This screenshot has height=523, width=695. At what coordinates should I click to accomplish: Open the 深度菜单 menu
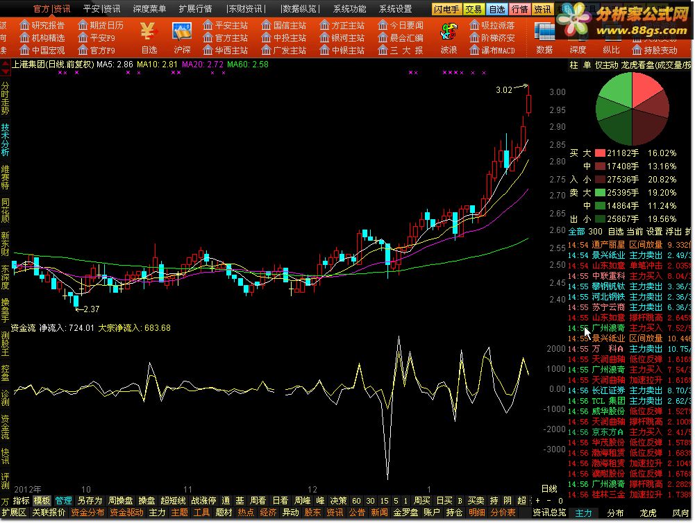(x=149, y=9)
